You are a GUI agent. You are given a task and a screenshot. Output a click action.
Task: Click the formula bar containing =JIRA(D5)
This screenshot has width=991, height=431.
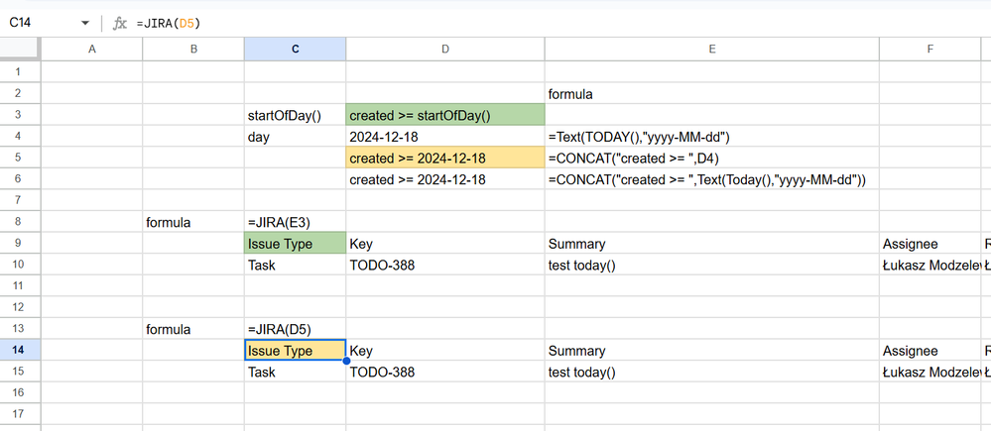pos(562,24)
